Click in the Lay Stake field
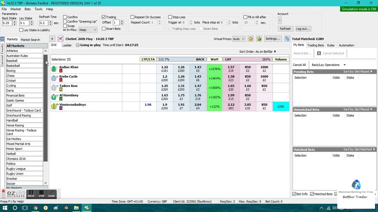Screen dimensions: 378x212 pos(25,23)
